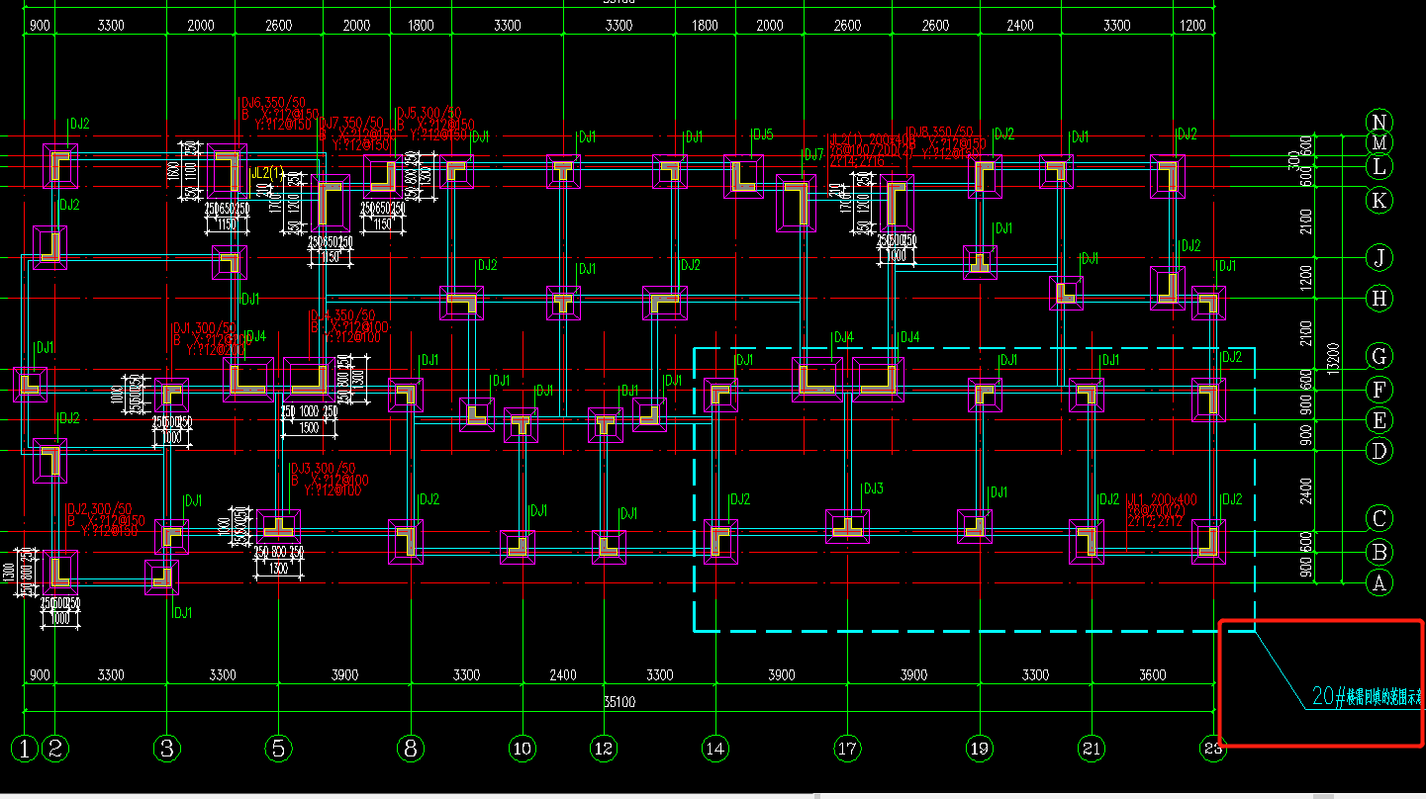
Task: Select axis bubble L on the right side
Action: 1378,166
